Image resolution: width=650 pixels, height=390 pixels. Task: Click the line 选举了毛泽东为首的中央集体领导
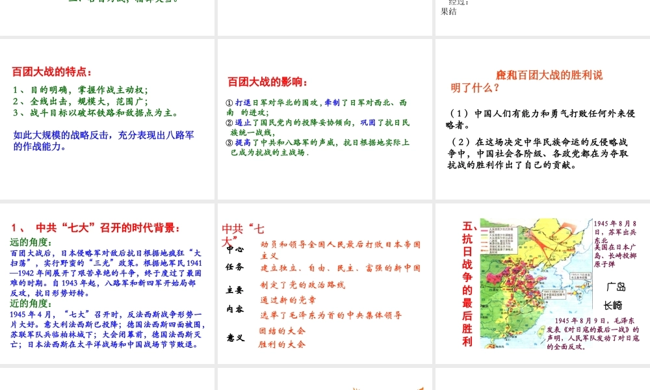pos(331,315)
